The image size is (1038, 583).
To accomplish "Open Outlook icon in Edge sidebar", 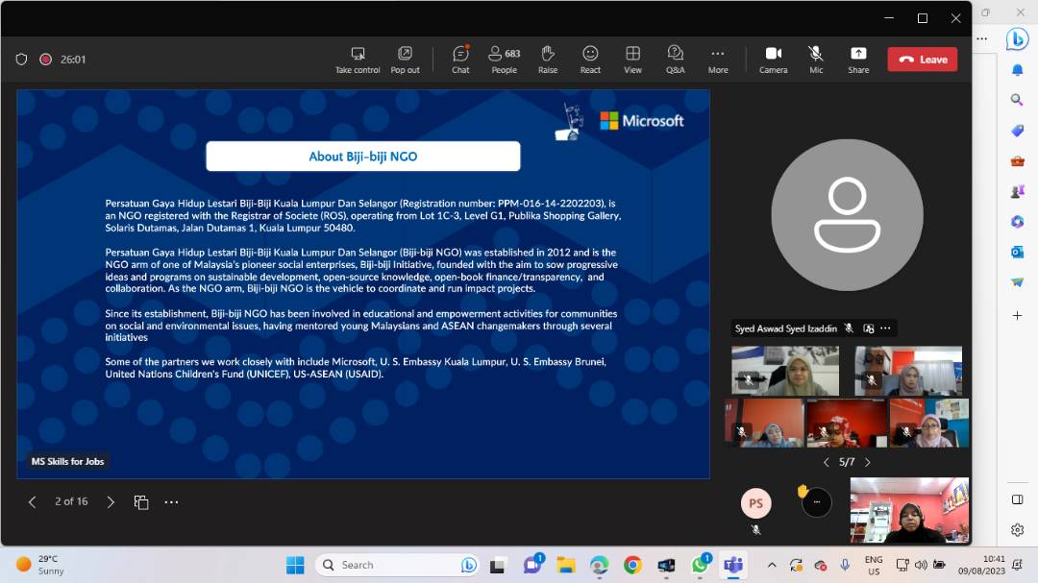I will (x=1018, y=253).
